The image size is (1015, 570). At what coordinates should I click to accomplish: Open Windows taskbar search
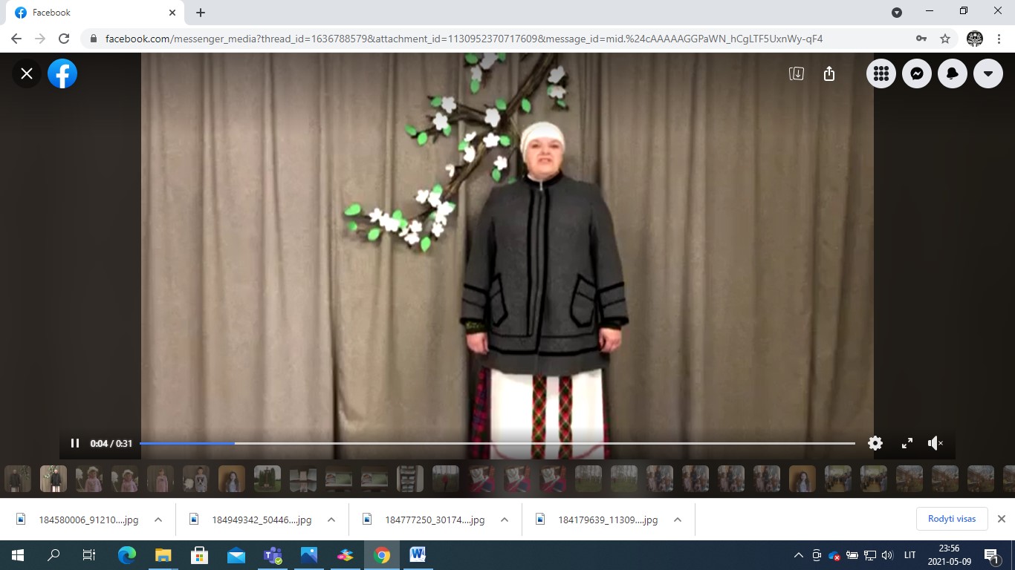pos(53,555)
